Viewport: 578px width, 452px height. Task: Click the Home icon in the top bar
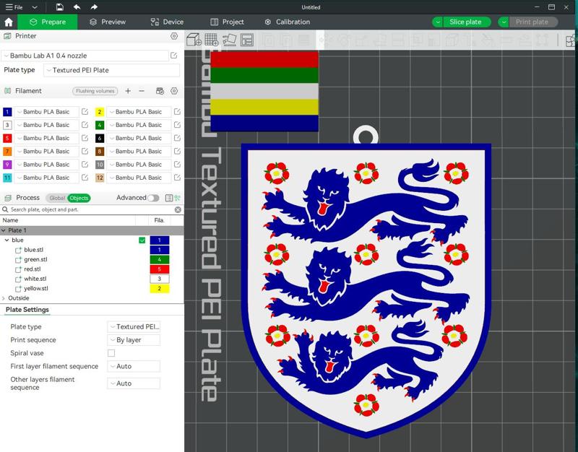pyautogui.click(x=7, y=22)
